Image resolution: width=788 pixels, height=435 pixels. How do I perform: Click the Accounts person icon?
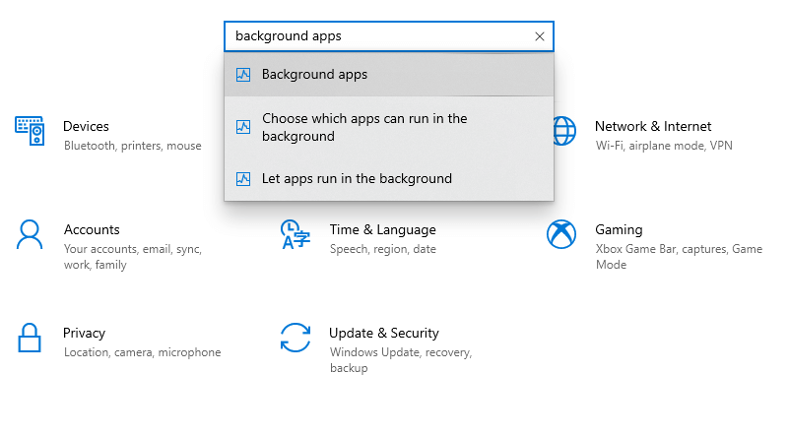(x=30, y=234)
